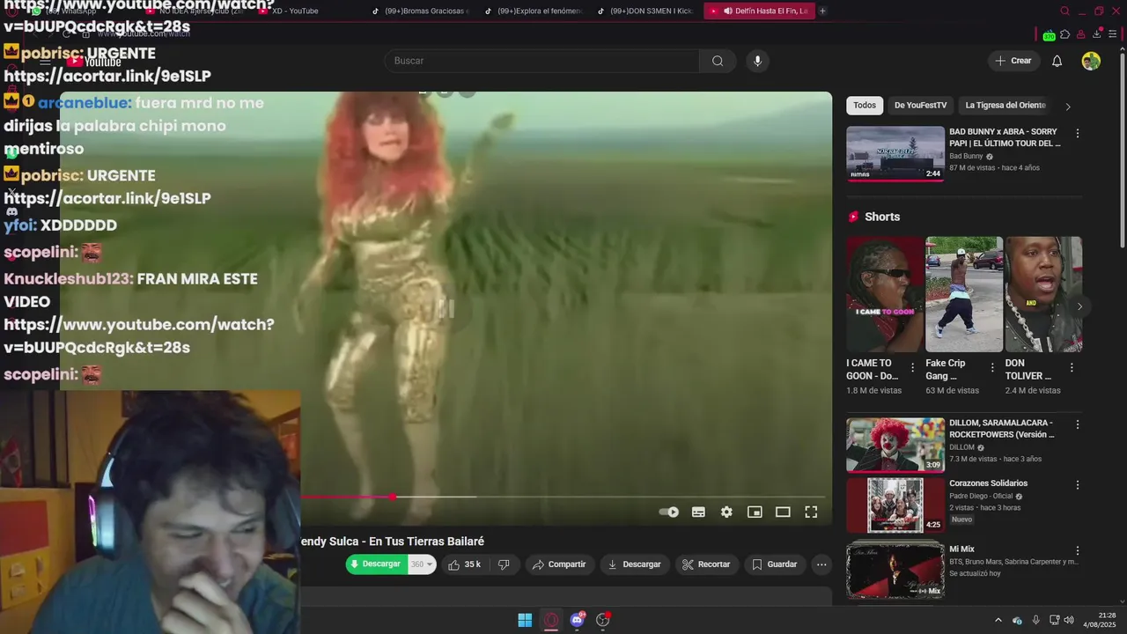Open options for DILLOM SARAMALACARA video

tap(1077, 424)
